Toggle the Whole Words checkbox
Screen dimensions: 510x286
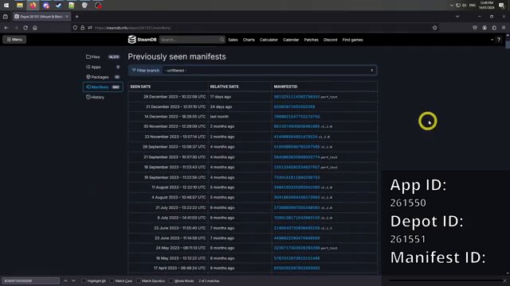(x=171, y=280)
